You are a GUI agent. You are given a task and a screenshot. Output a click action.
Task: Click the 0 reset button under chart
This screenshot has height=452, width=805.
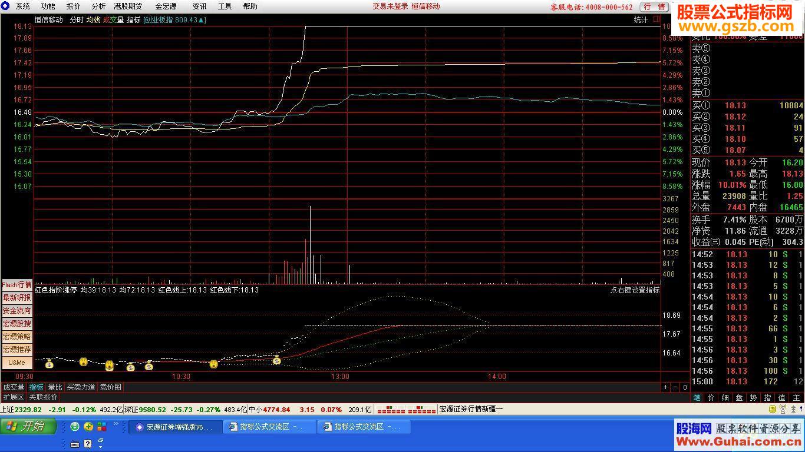[x=685, y=387]
